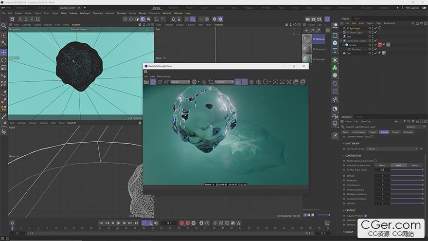428x241 pixels.
Task: Toggle the Softness Affects Gobo checkbox
Action: [372, 136]
